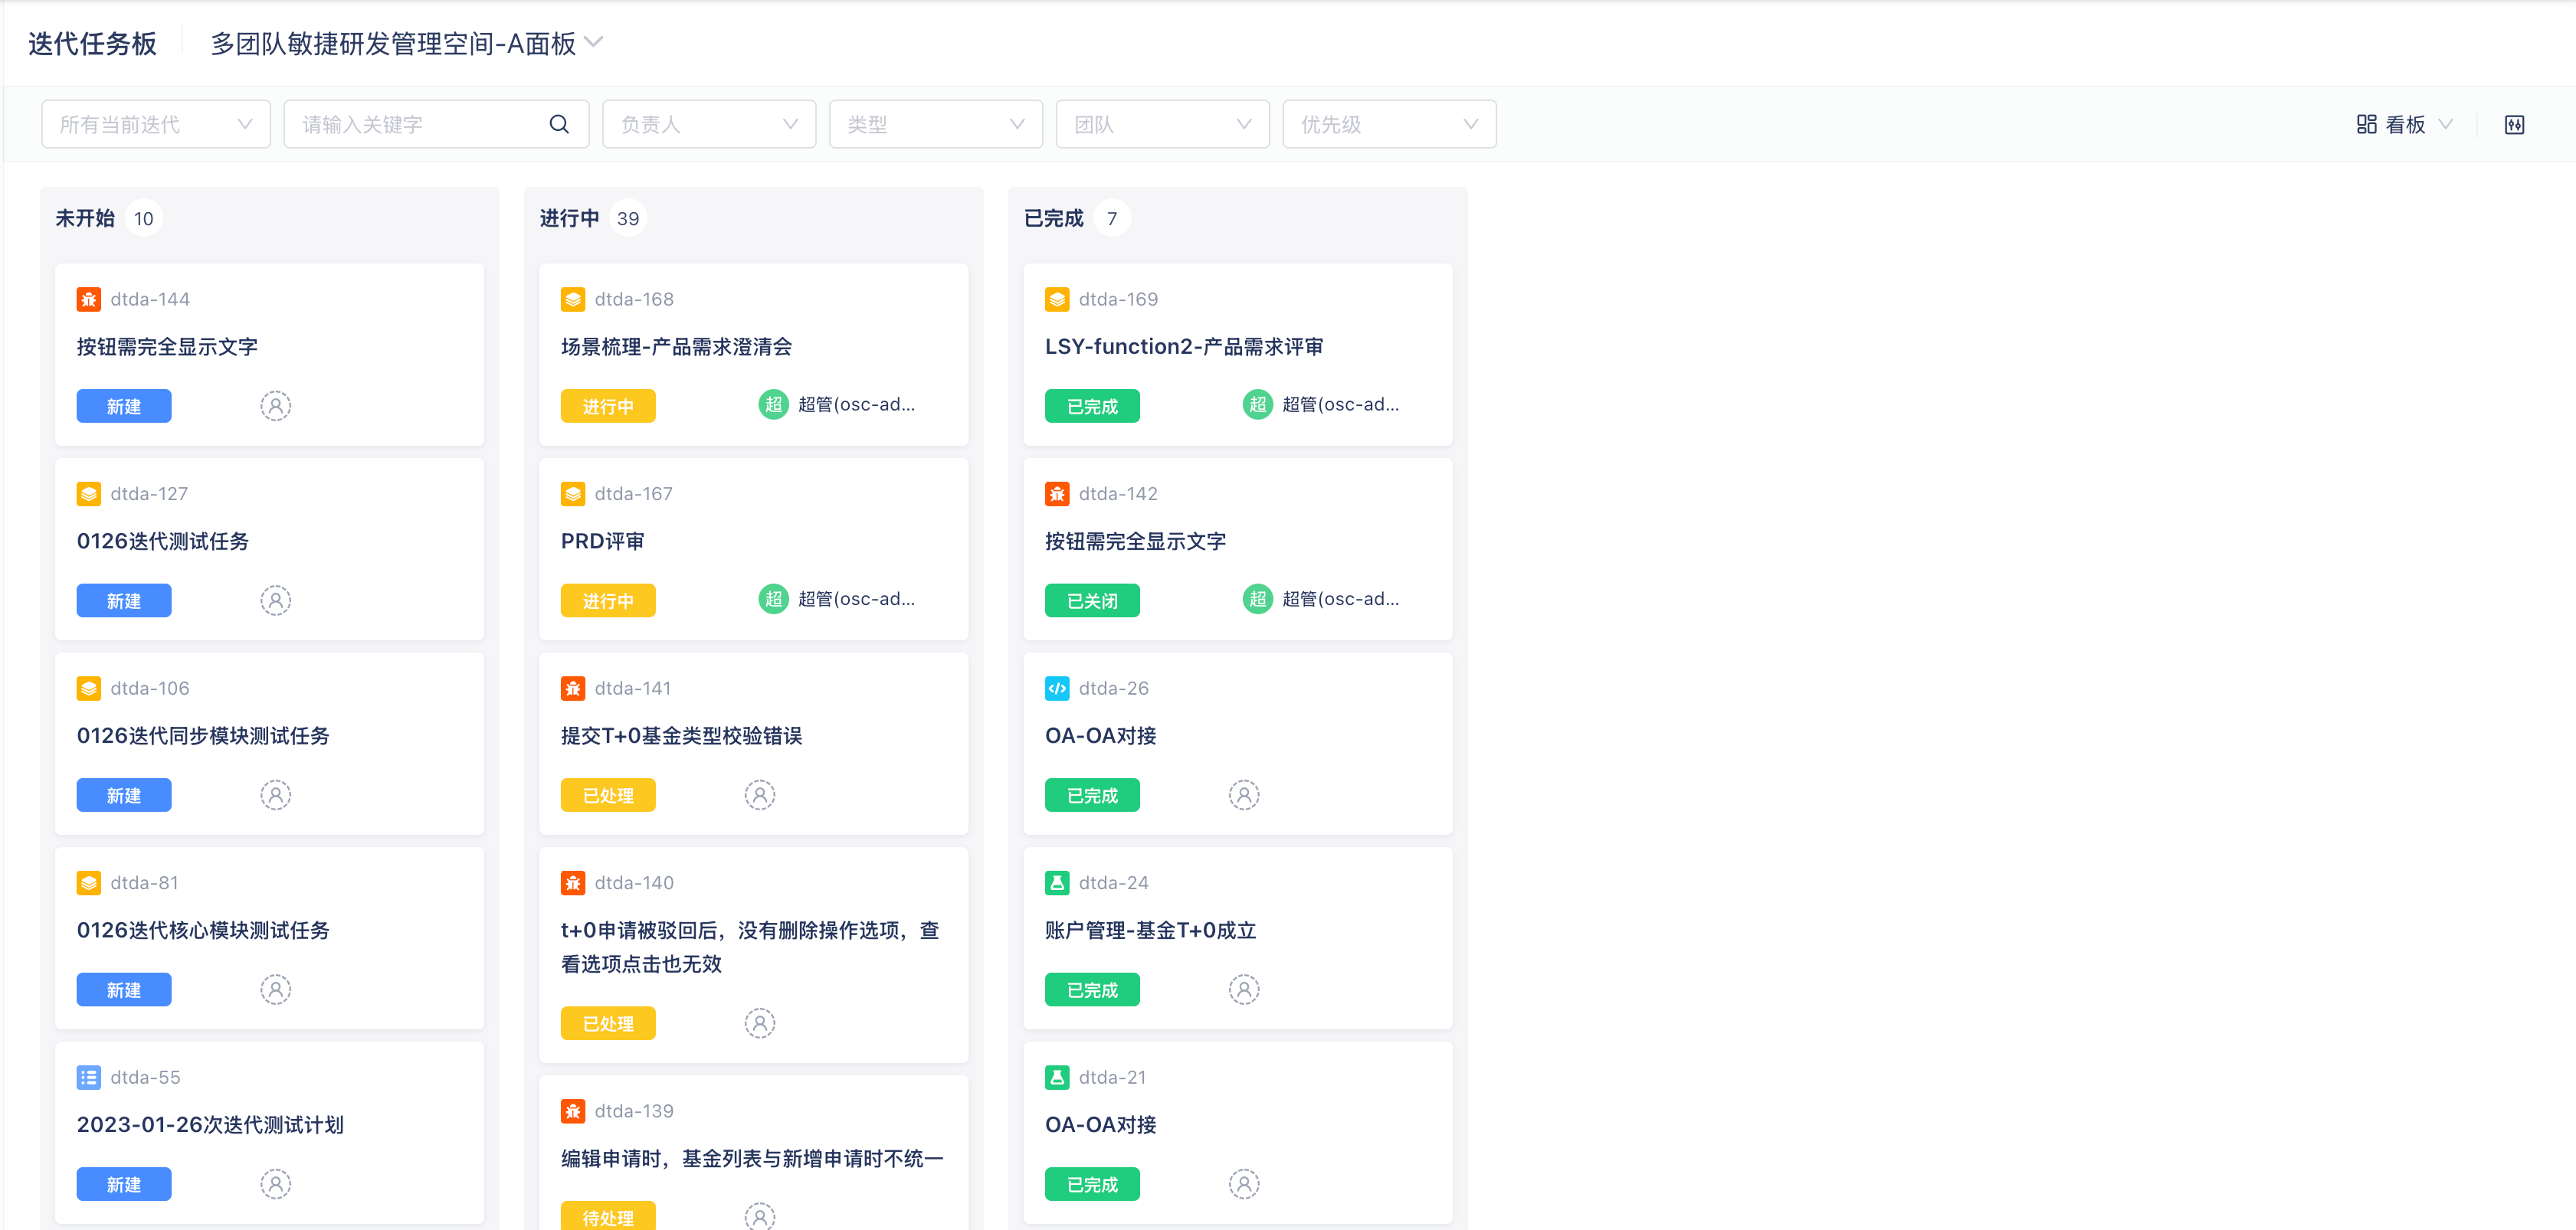The image size is (2576, 1230).
Task: Click the 进行中 status tag on dtda-167
Action: coord(608,600)
